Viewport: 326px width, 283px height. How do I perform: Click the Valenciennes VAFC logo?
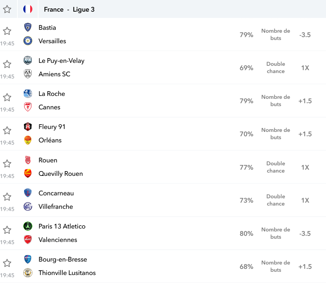point(28,239)
